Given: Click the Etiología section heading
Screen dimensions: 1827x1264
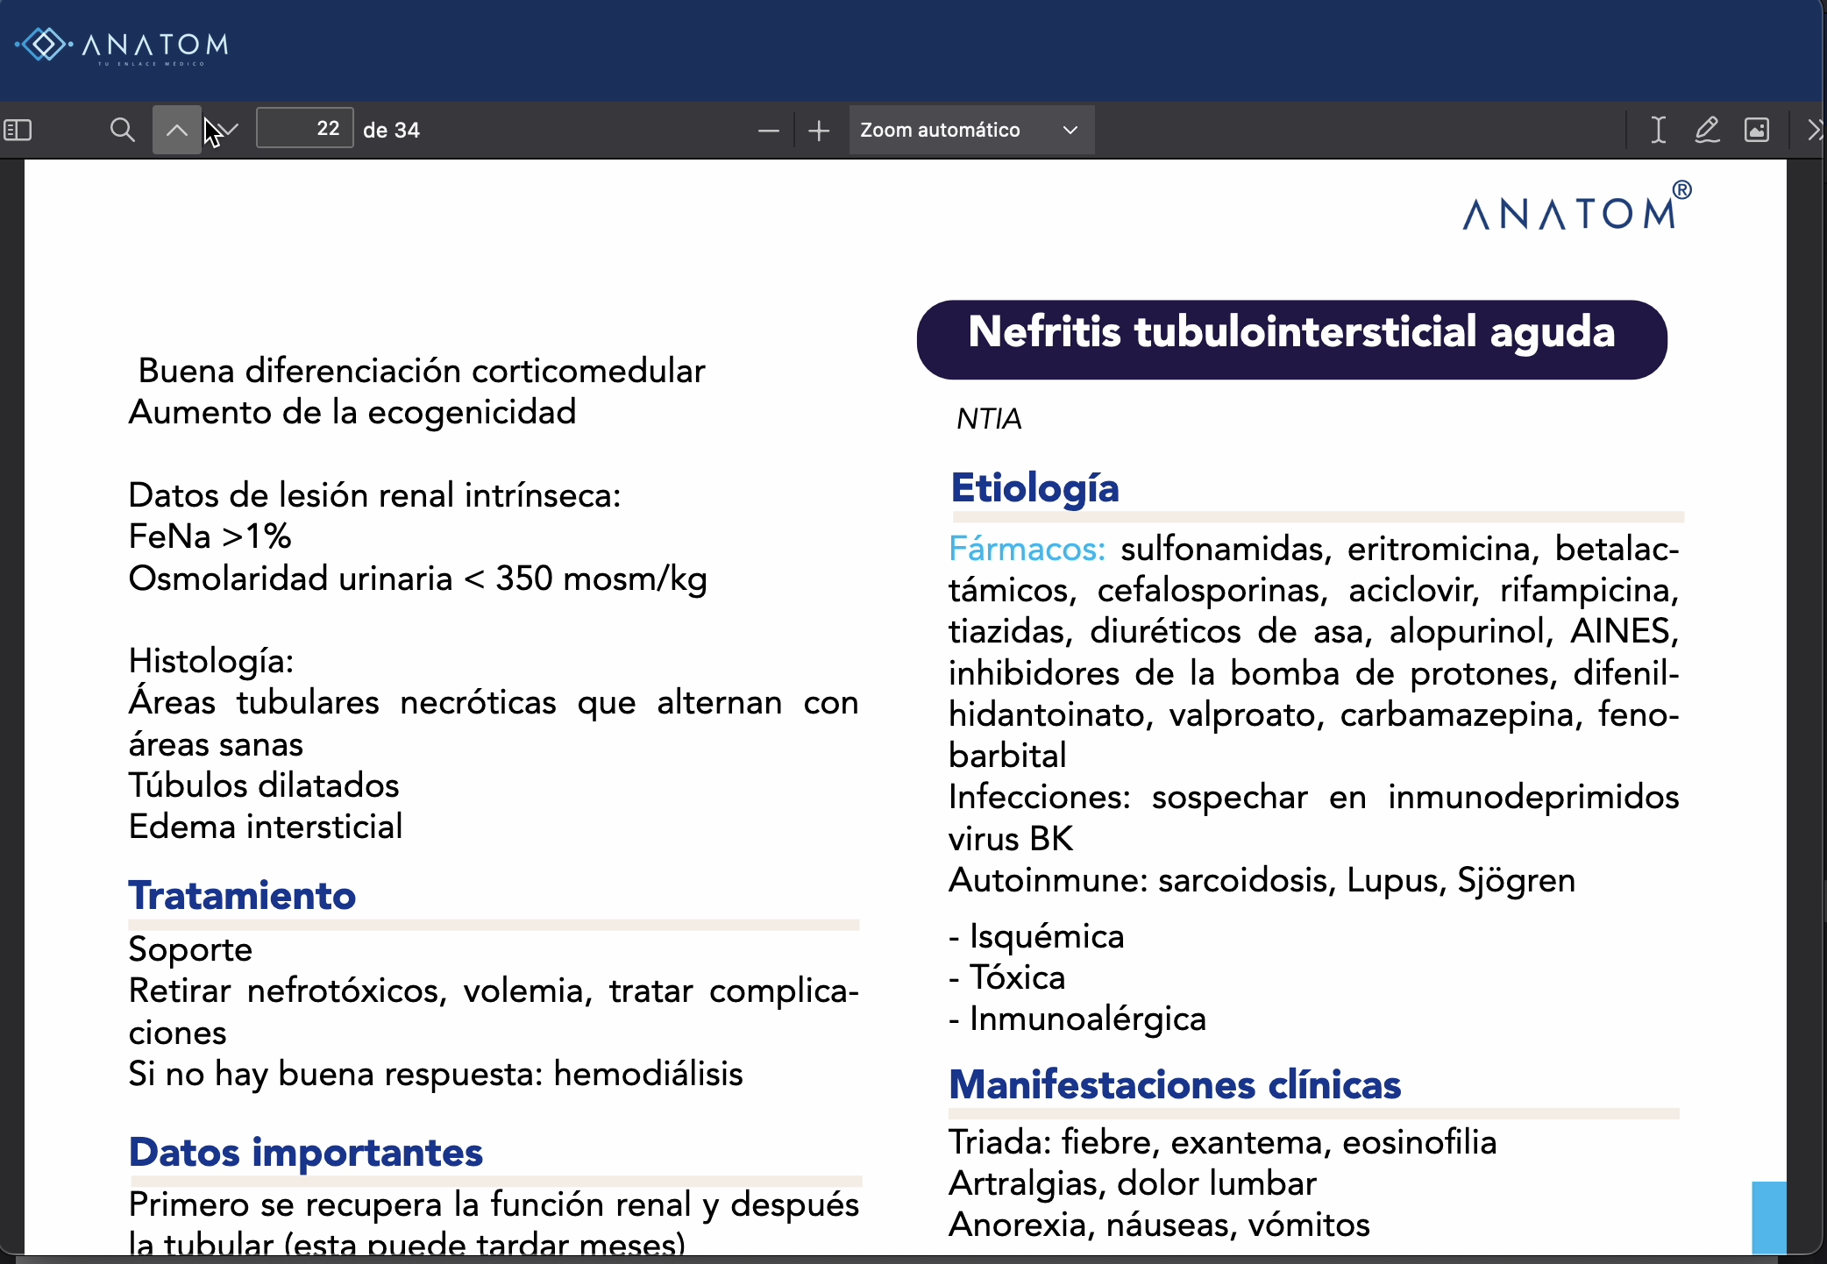Looking at the screenshot, I should point(1034,488).
